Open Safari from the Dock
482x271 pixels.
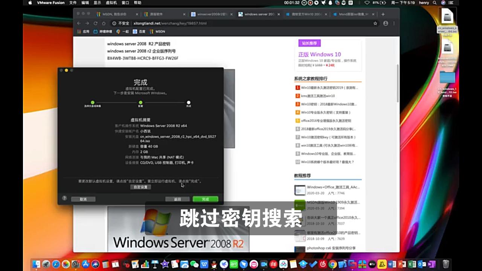tap(56, 264)
